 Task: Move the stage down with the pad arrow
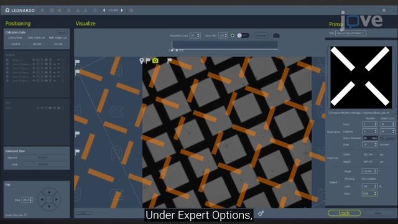[x=49, y=207]
